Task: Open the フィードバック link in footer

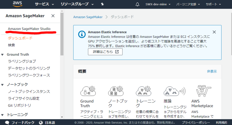Action: (x=23, y=122)
